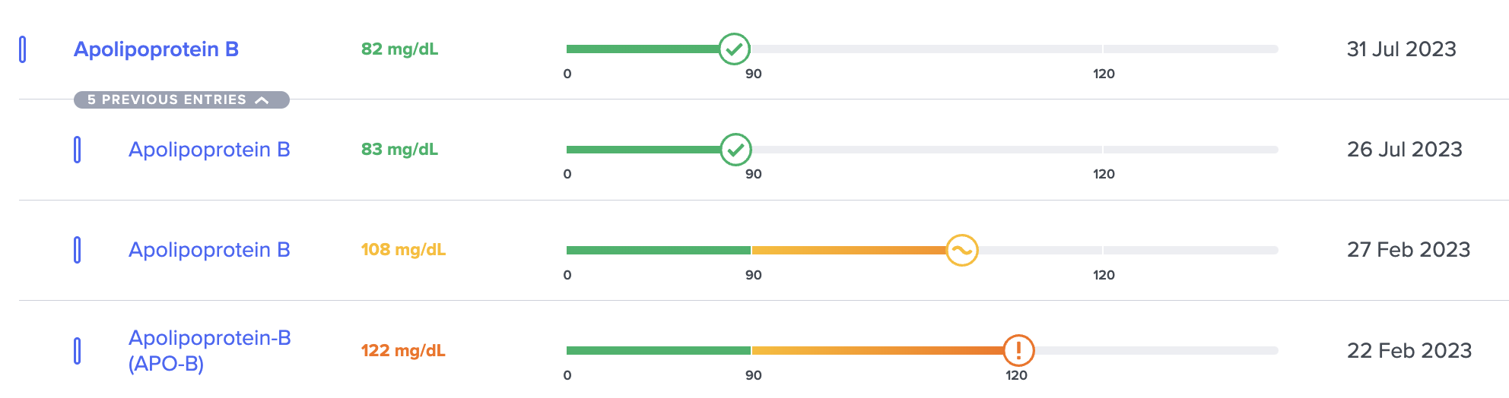Click the 108 mg/dL range bar

click(x=922, y=250)
